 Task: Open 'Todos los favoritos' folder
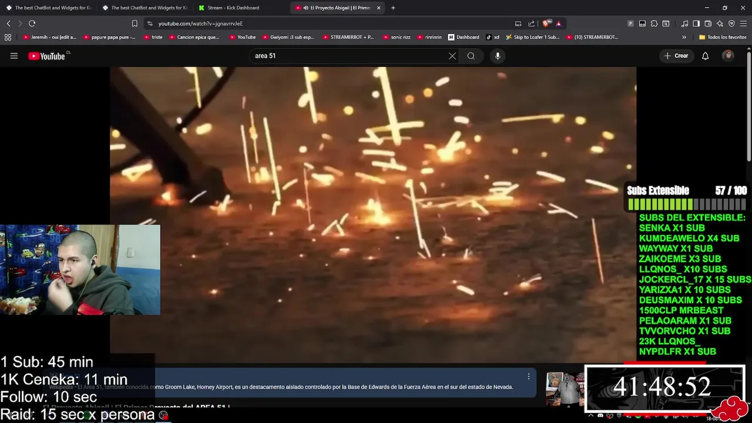tap(723, 37)
